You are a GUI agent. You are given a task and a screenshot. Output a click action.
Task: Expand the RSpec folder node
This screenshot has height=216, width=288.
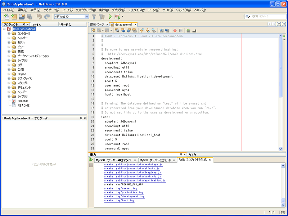(x=9, y=74)
